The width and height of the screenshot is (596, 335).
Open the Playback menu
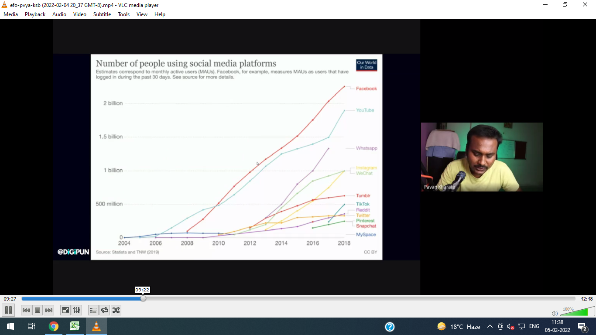(x=35, y=14)
